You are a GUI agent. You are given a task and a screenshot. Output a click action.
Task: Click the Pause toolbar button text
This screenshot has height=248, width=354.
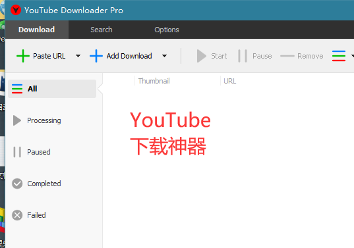[262, 56]
